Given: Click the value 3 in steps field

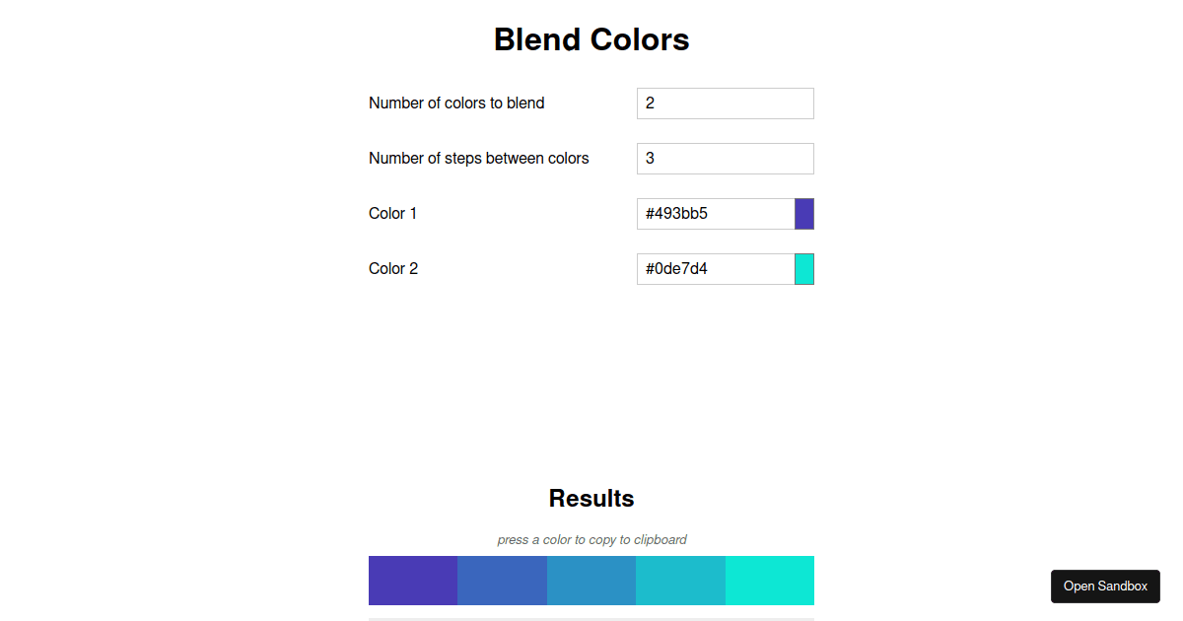Looking at the screenshot, I should 651,159.
